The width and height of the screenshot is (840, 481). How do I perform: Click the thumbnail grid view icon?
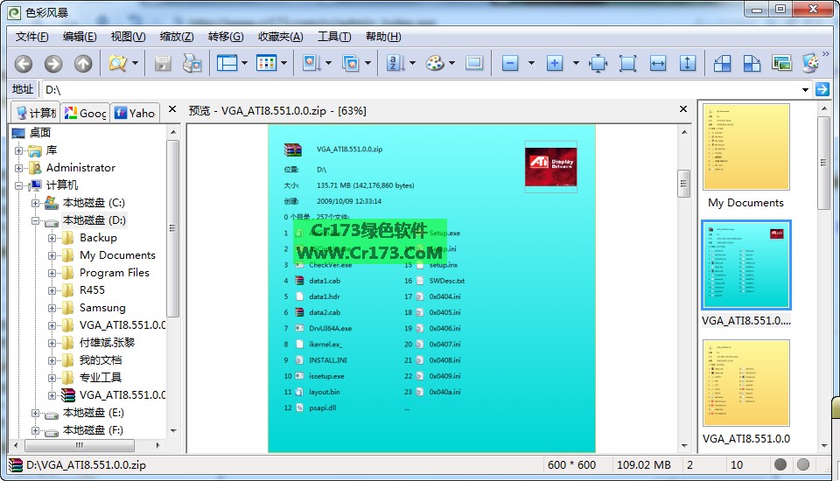pyautogui.click(x=266, y=63)
